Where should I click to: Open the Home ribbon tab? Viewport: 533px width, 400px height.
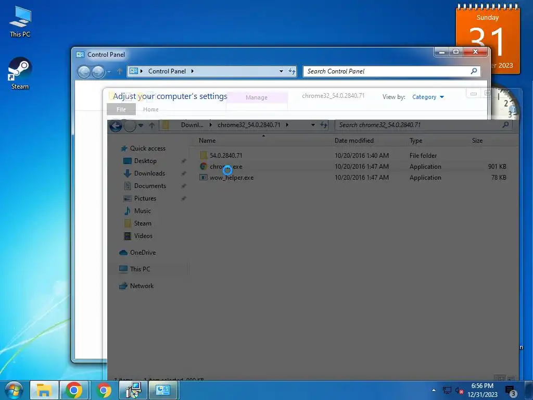(150, 109)
